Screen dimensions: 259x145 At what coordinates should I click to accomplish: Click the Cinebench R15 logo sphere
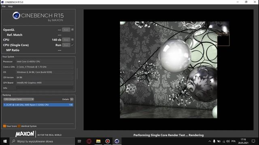16,16
